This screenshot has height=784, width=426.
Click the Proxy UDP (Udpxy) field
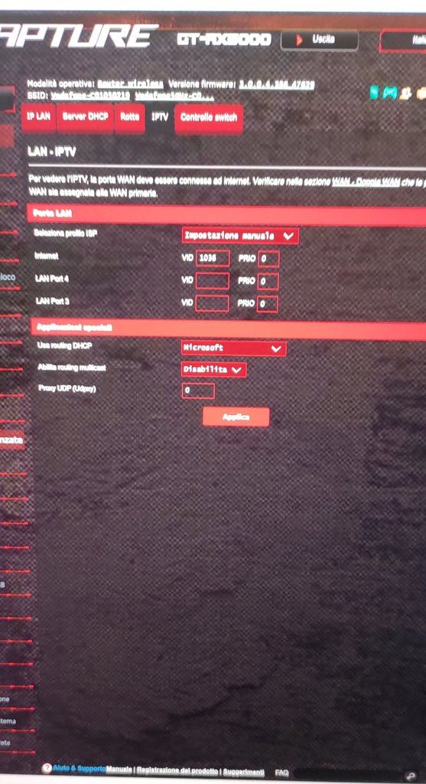(x=198, y=390)
